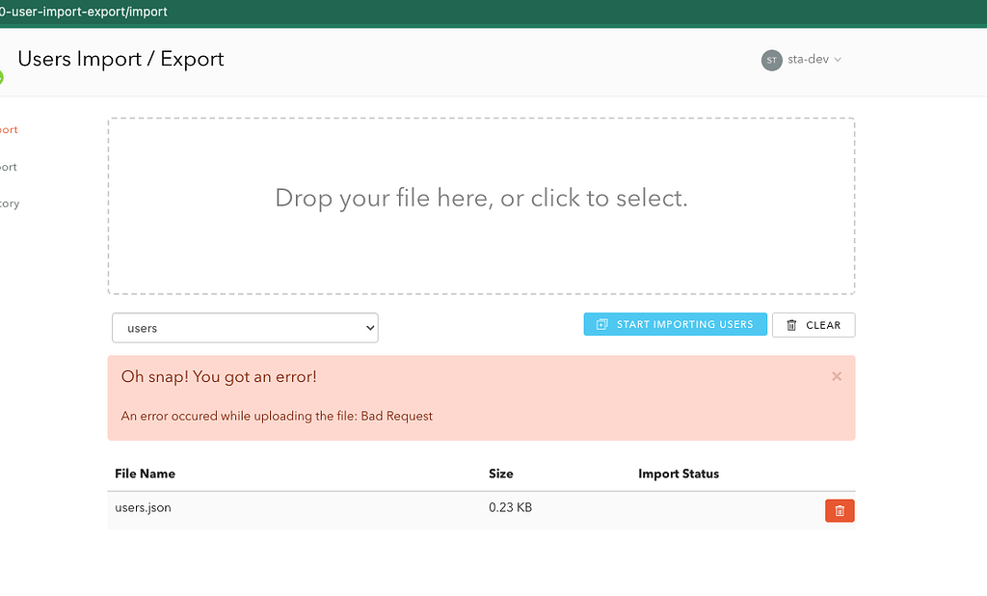Click the trash icon inside the CLEAR button
This screenshot has height=596, width=987.
point(789,325)
